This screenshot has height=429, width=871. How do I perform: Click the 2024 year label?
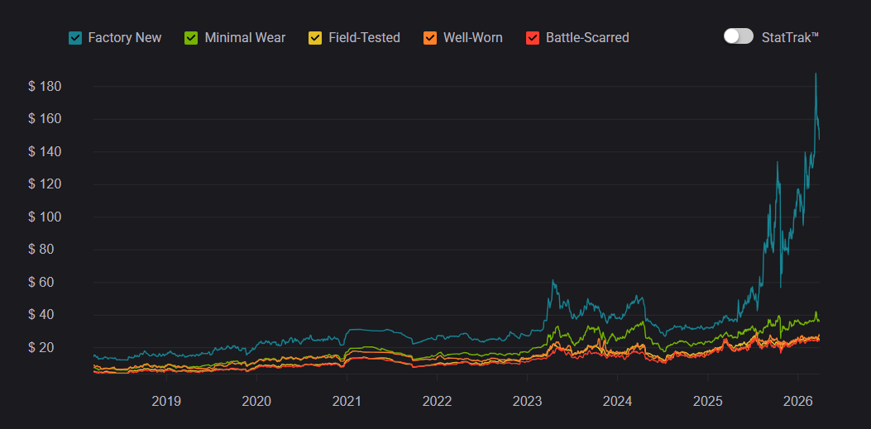coord(617,402)
